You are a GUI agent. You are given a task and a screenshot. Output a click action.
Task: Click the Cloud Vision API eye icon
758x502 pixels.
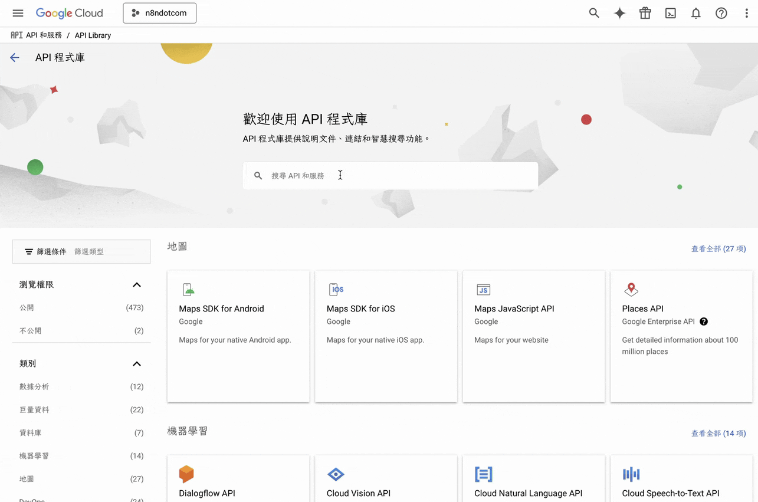pos(336,474)
